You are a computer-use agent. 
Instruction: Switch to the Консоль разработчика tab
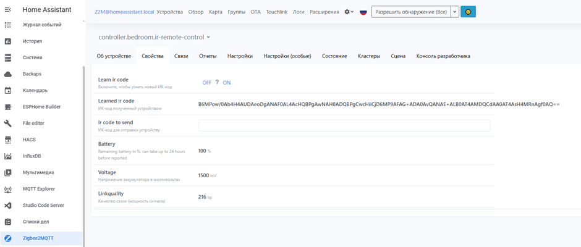[x=443, y=56]
